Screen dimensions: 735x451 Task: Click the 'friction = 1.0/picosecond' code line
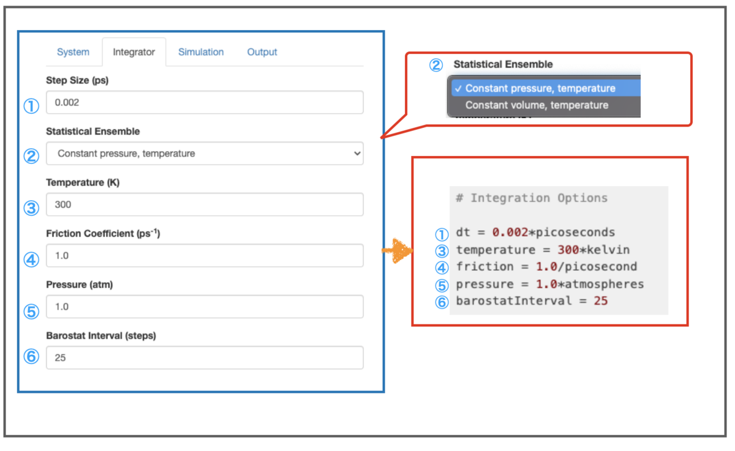[x=546, y=267]
